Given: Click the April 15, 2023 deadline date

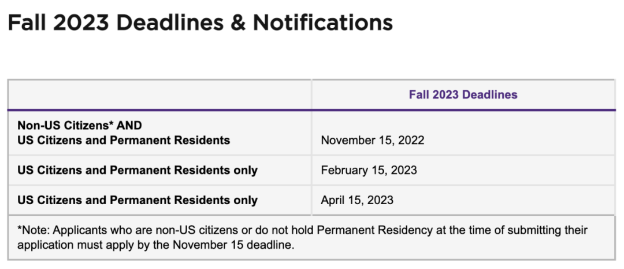Looking at the screenshot, I should pyautogui.click(x=357, y=200).
